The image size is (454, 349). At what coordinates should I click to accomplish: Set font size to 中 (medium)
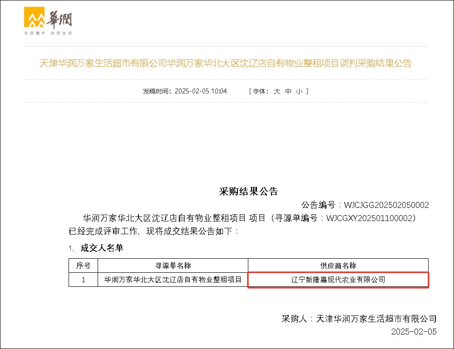(288, 91)
